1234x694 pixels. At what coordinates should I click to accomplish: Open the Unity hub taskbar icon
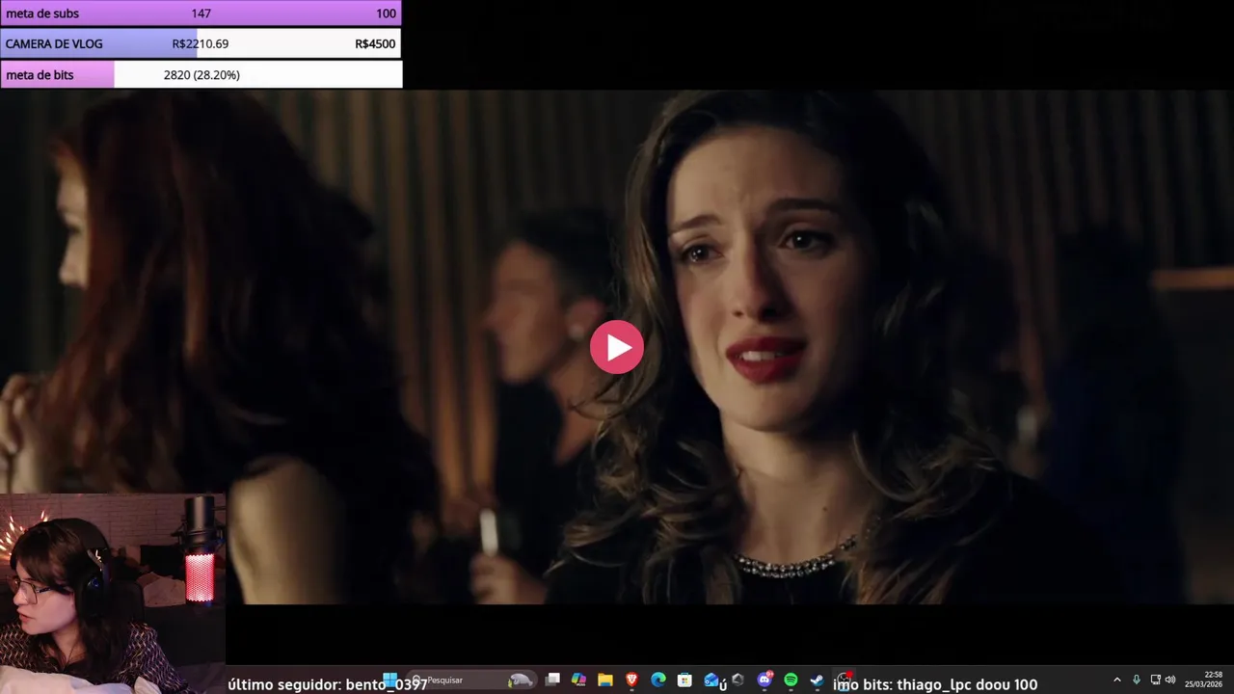(x=738, y=681)
